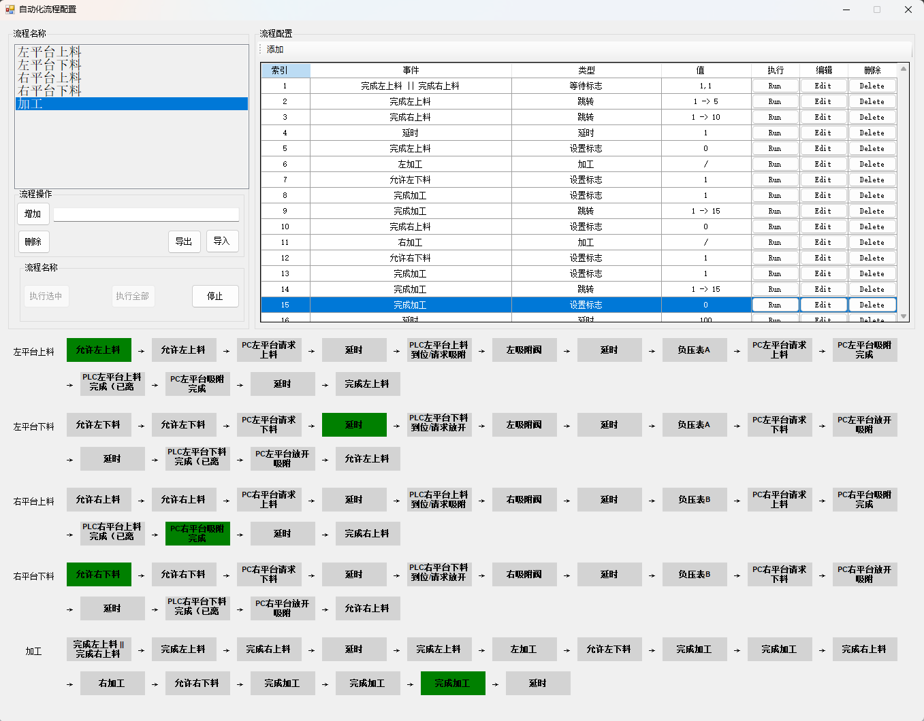Image resolution: width=924 pixels, height=721 pixels.
Task: Click the 删除 button to remove a process
Action: [33, 241]
